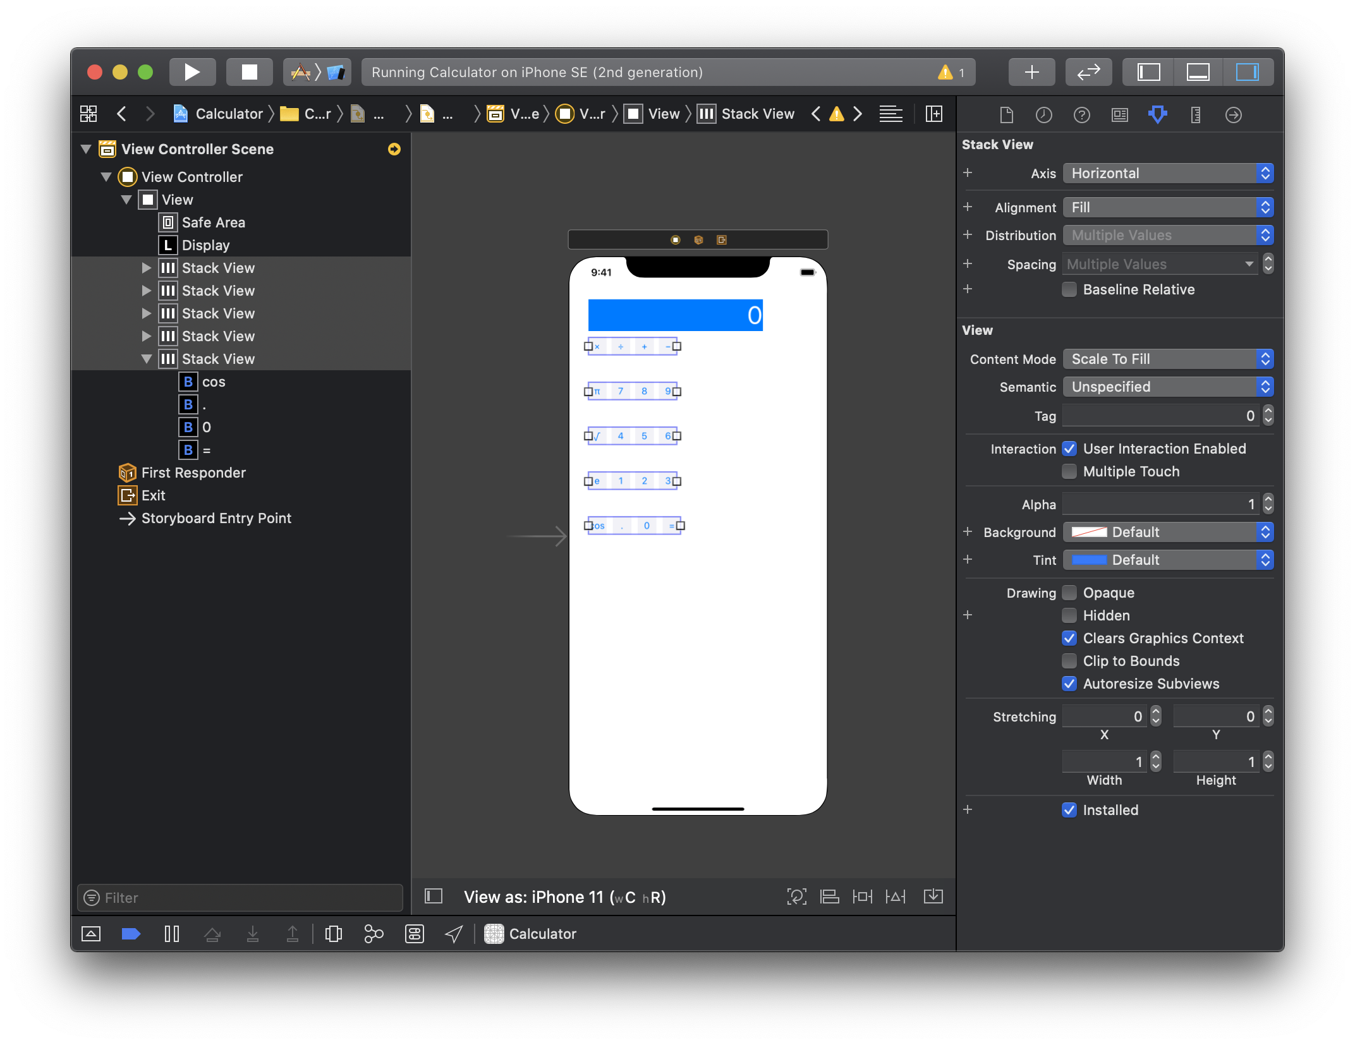
Task: Open the Library with plus button
Action: tap(1031, 72)
